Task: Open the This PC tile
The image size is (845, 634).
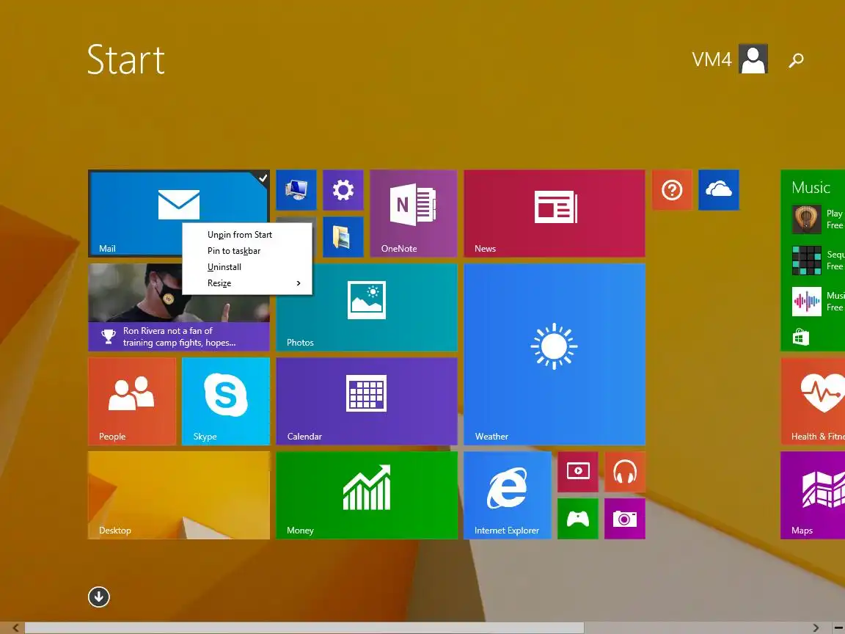Action: pos(296,190)
